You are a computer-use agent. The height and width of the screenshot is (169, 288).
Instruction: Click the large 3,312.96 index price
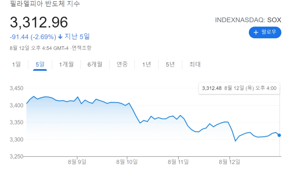(39, 22)
